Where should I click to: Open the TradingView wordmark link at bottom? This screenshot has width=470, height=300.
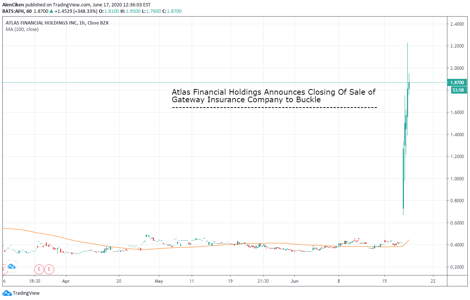click(x=26, y=293)
